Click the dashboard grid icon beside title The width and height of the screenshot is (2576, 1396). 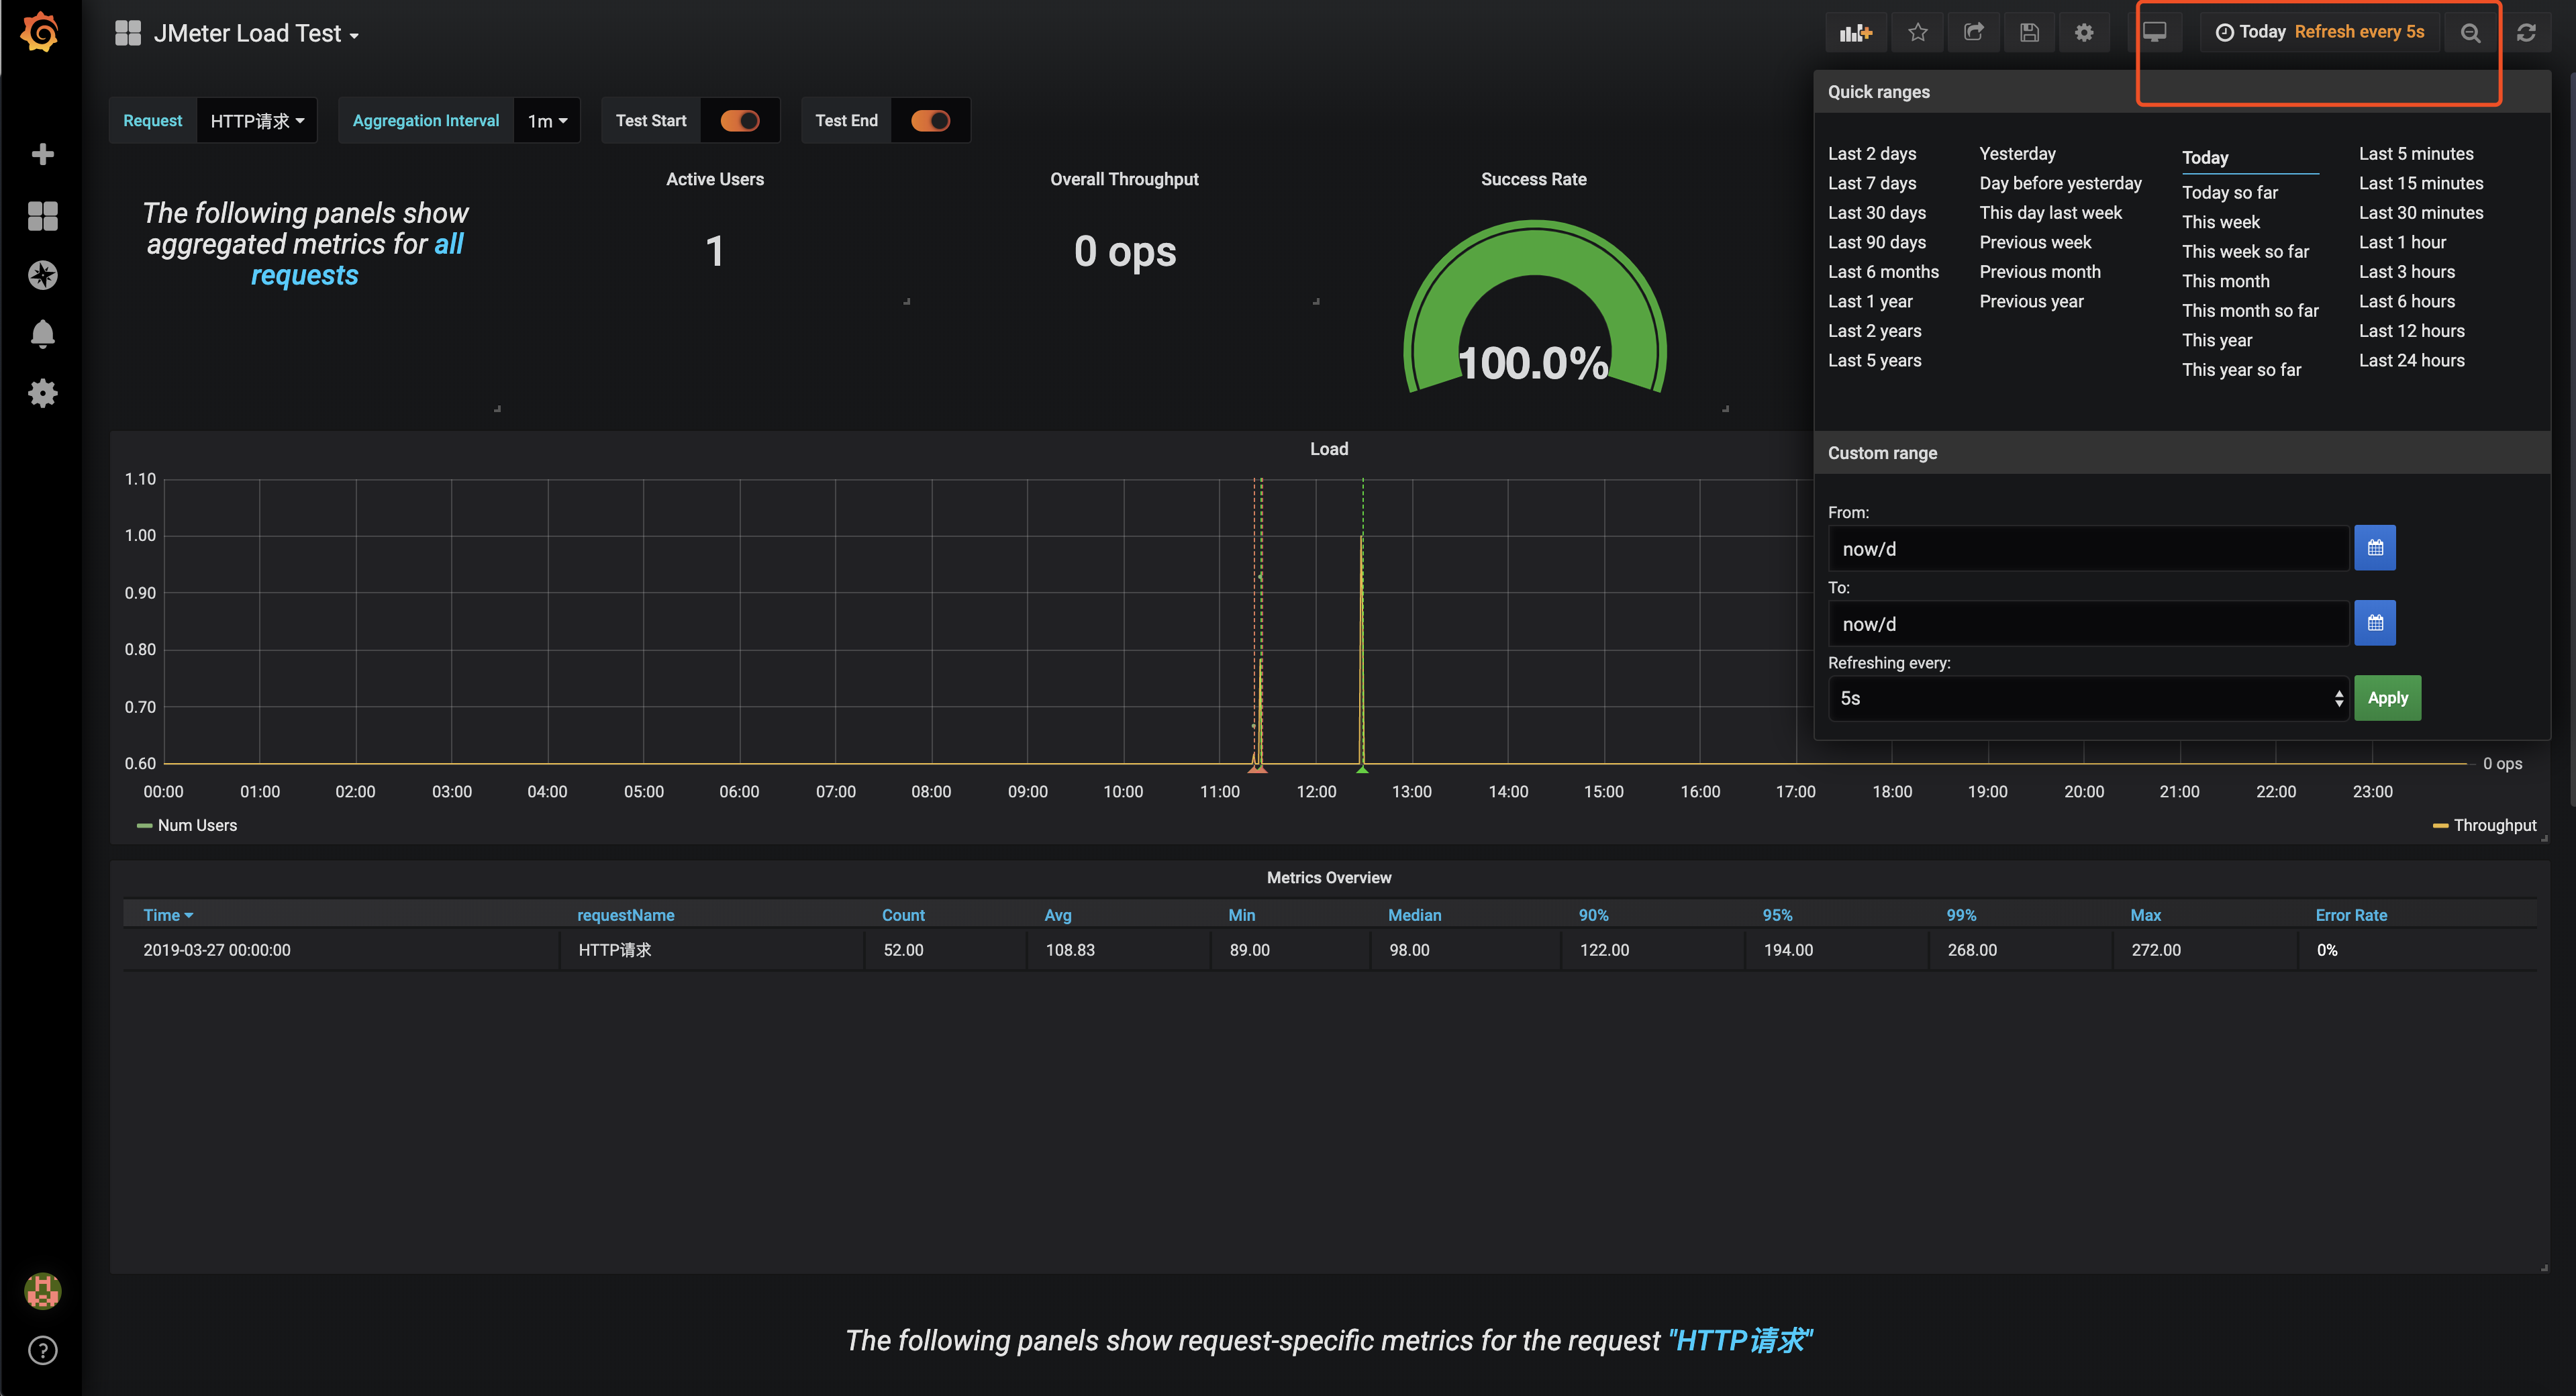(x=128, y=33)
